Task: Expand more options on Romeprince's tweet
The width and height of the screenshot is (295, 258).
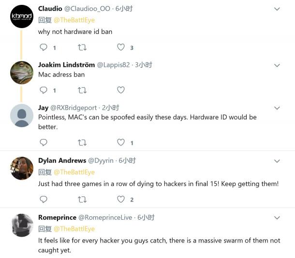Action: 277,218
